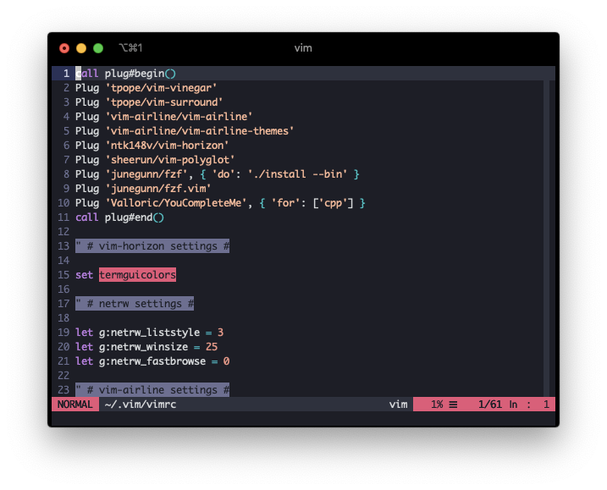Click the 'ntk148v/vim-horizon' plugin string

[168, 146]
